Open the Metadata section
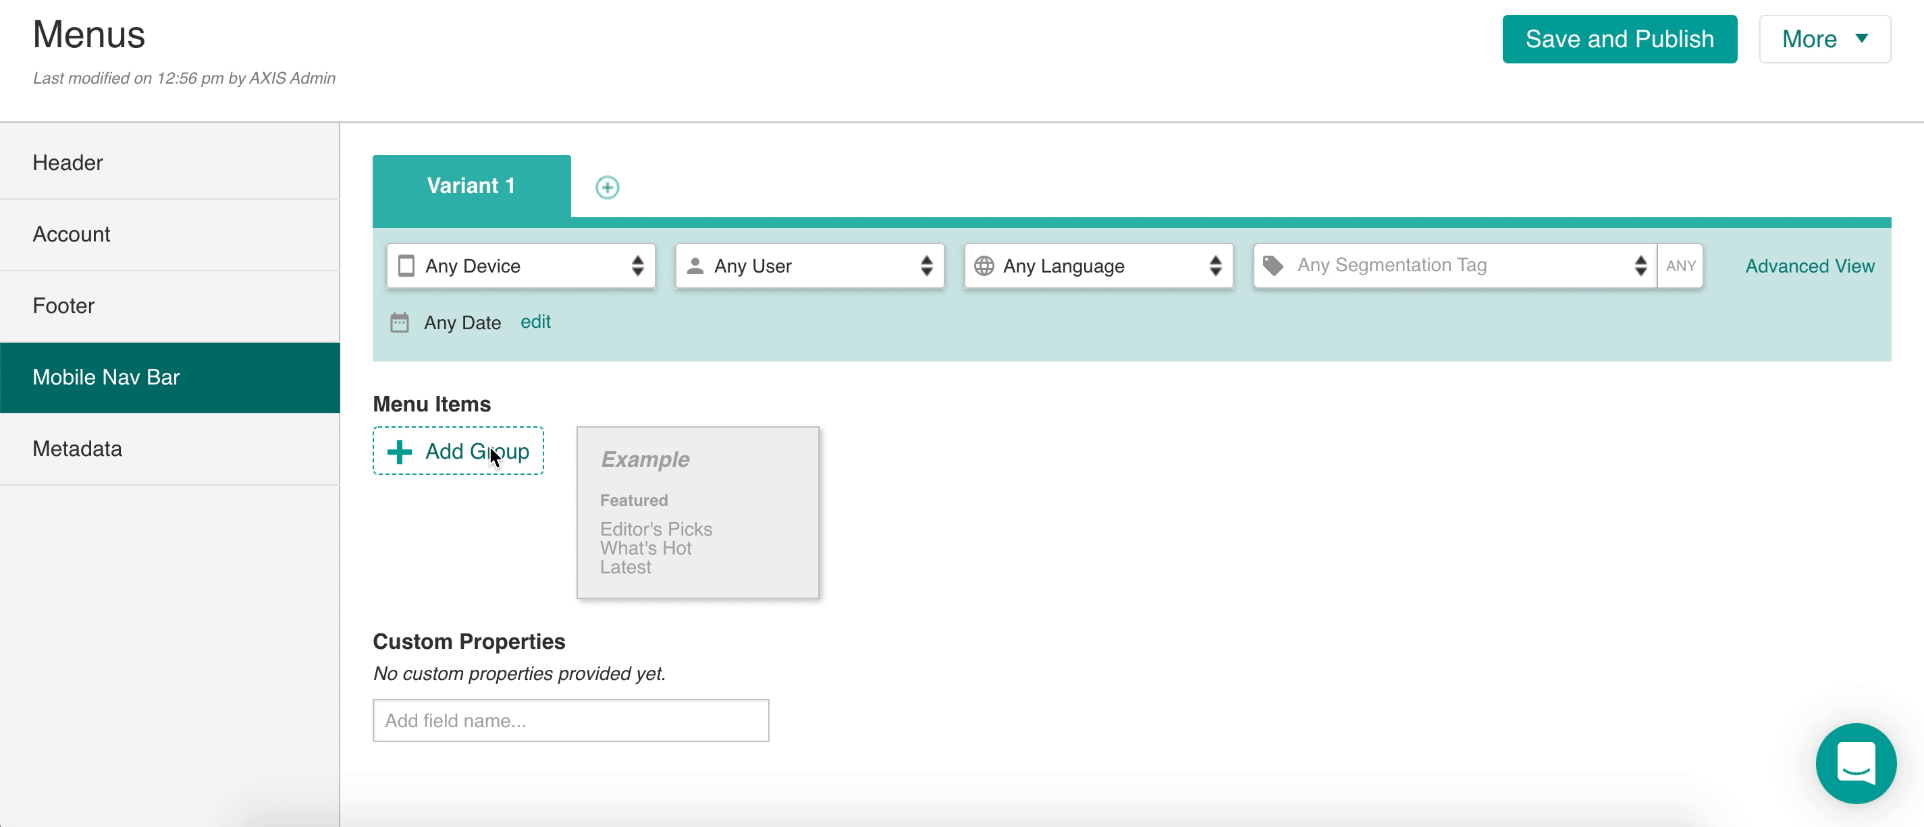1924x827 pixels. [169, 449]
